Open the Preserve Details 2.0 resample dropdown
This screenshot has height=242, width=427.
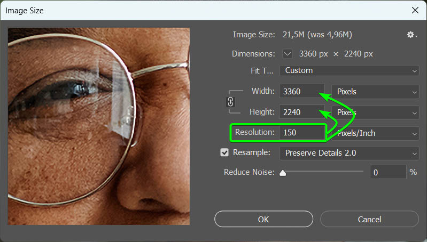point(350,153)
